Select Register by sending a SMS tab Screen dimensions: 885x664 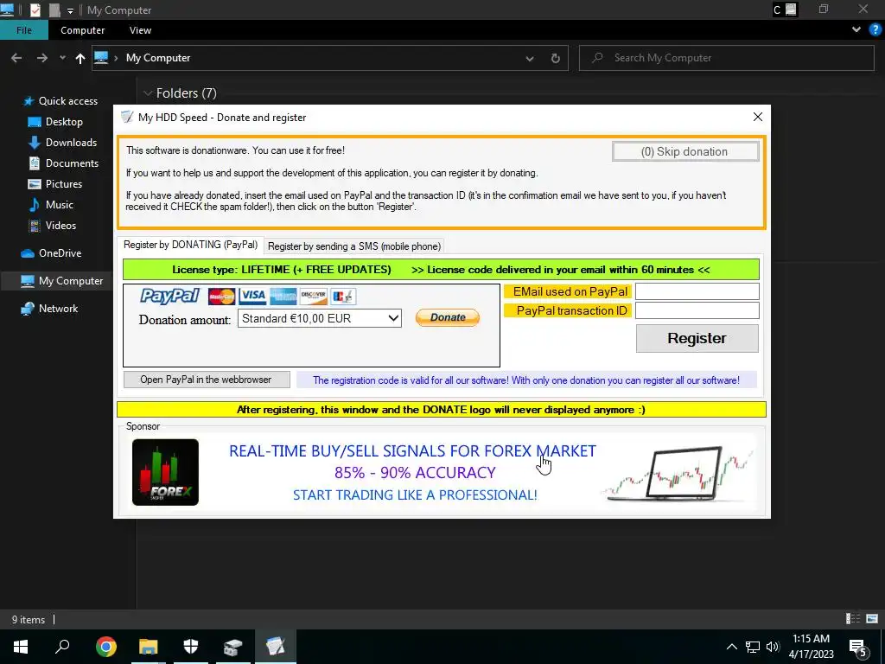tap(353, 246)
